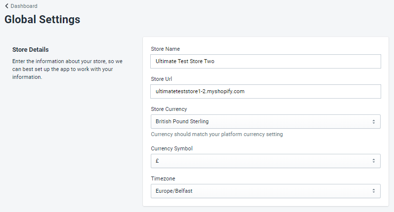Click the Timezone field label
Viewport: 394px width, 212px height.
pos(163,178)
